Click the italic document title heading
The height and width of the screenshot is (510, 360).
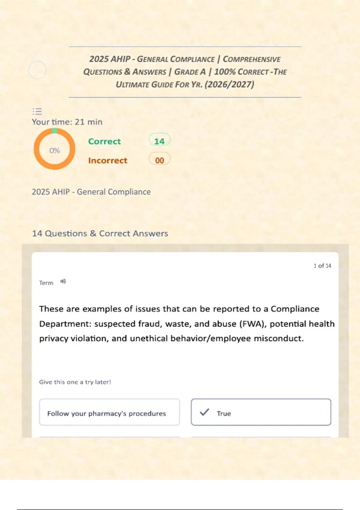(185, 72)
